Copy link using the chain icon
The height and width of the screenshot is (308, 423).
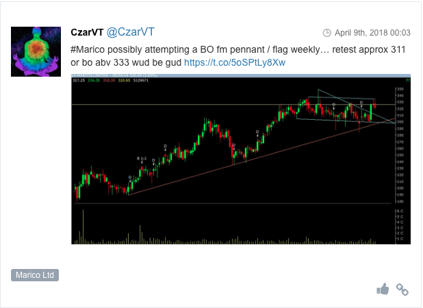(402, 290)
